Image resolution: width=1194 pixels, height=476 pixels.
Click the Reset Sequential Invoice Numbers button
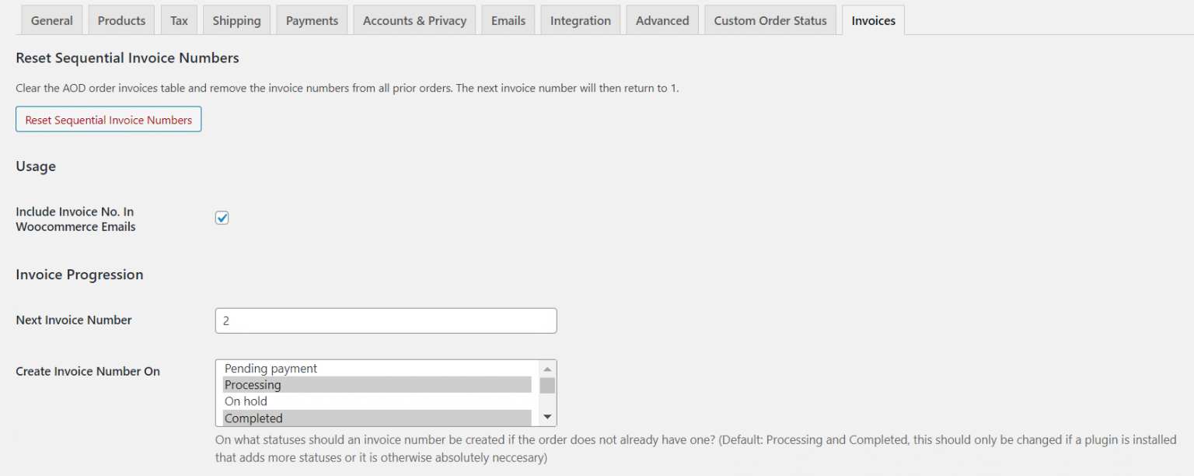[x=108, y=119]
